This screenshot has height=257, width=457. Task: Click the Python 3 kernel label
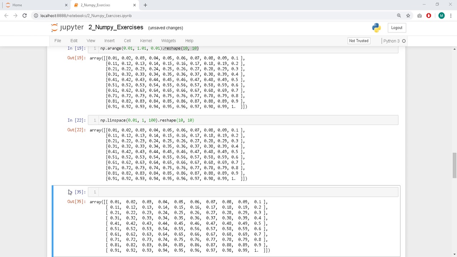[391, 41]
